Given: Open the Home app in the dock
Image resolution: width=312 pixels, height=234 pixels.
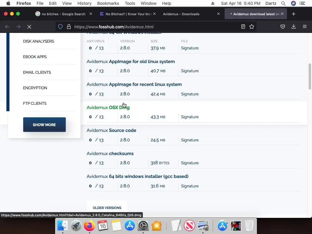Looking at the screenshot, I should [157, 225].
